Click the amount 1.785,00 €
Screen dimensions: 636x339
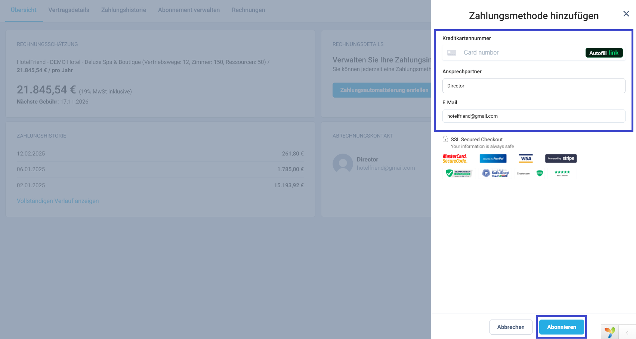pos(290,169)
